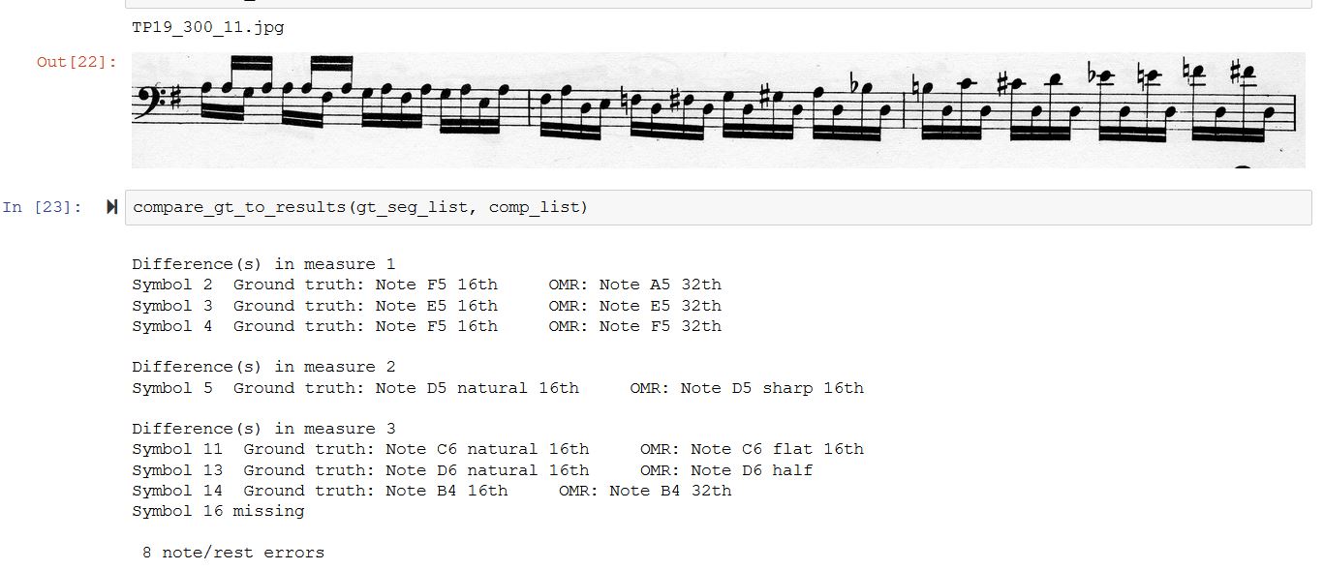1324x570 pixels.
Task: Click the partially visible cell at the top
Action: pos(717,4)
